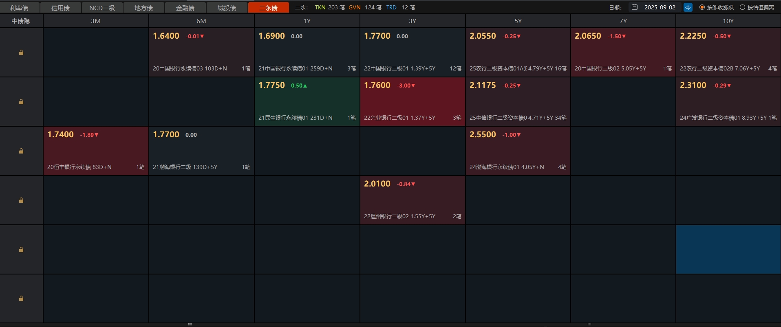Click the lock icon in the first row
Image resolution: width=781 pixels, height=327 pixels.
(21, 53)
